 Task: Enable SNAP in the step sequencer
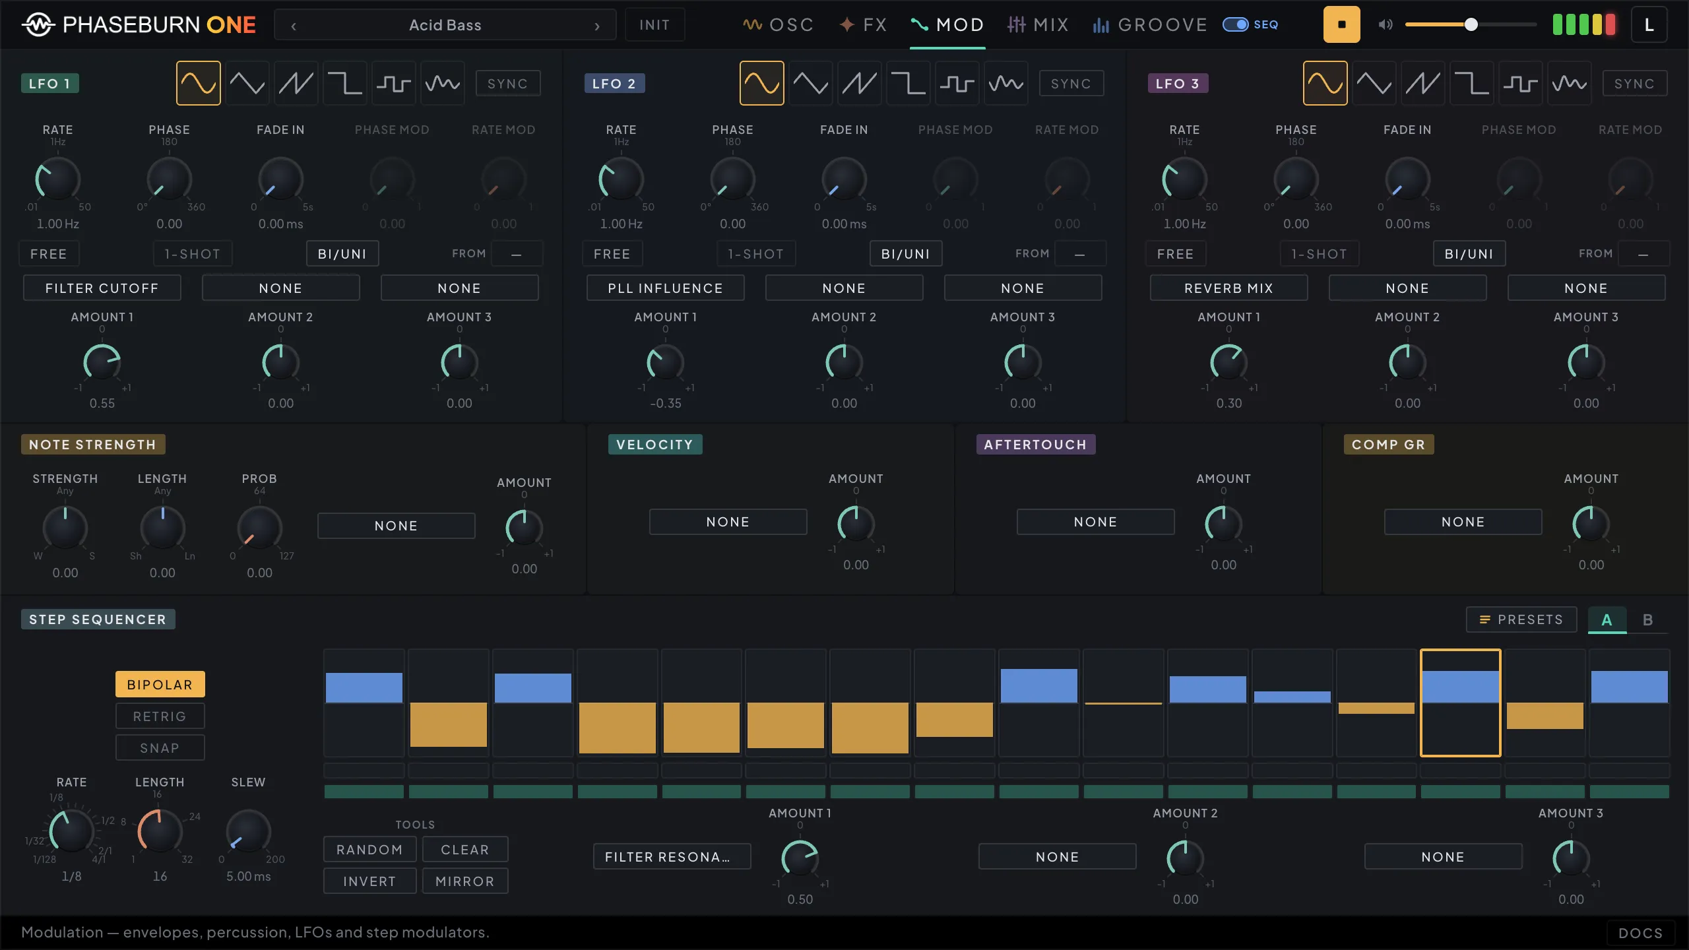coord(160,747)
